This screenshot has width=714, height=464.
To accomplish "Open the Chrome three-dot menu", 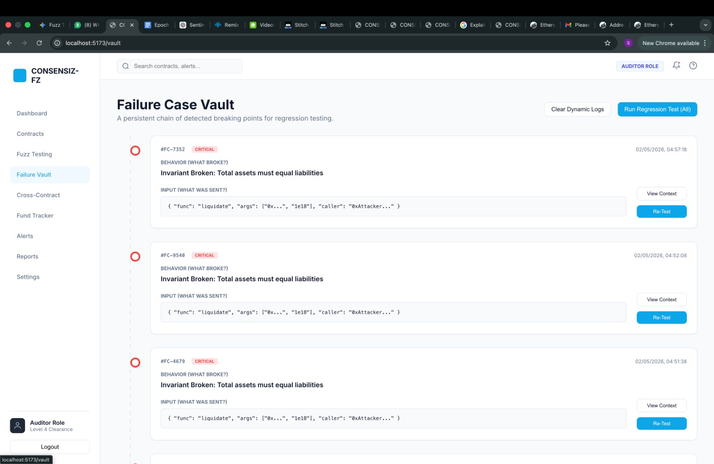I will point(705,43).
